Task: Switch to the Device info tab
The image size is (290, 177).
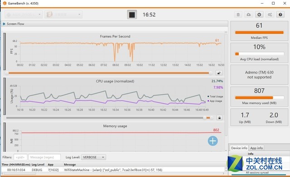Action: click(239, 148)
